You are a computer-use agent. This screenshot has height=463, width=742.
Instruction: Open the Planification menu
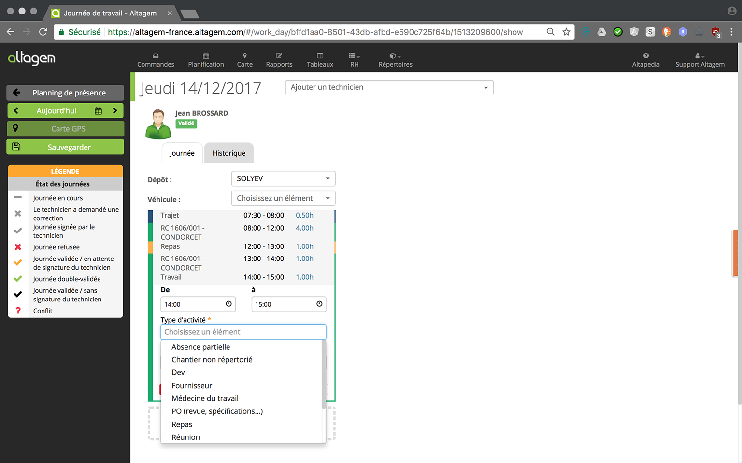[206, 60]
